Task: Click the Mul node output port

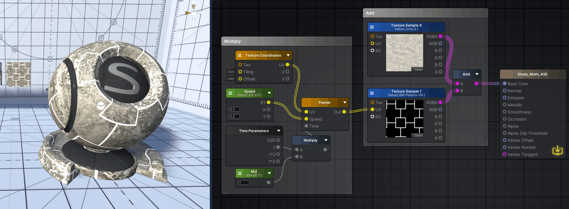Action: pos(269,183)
